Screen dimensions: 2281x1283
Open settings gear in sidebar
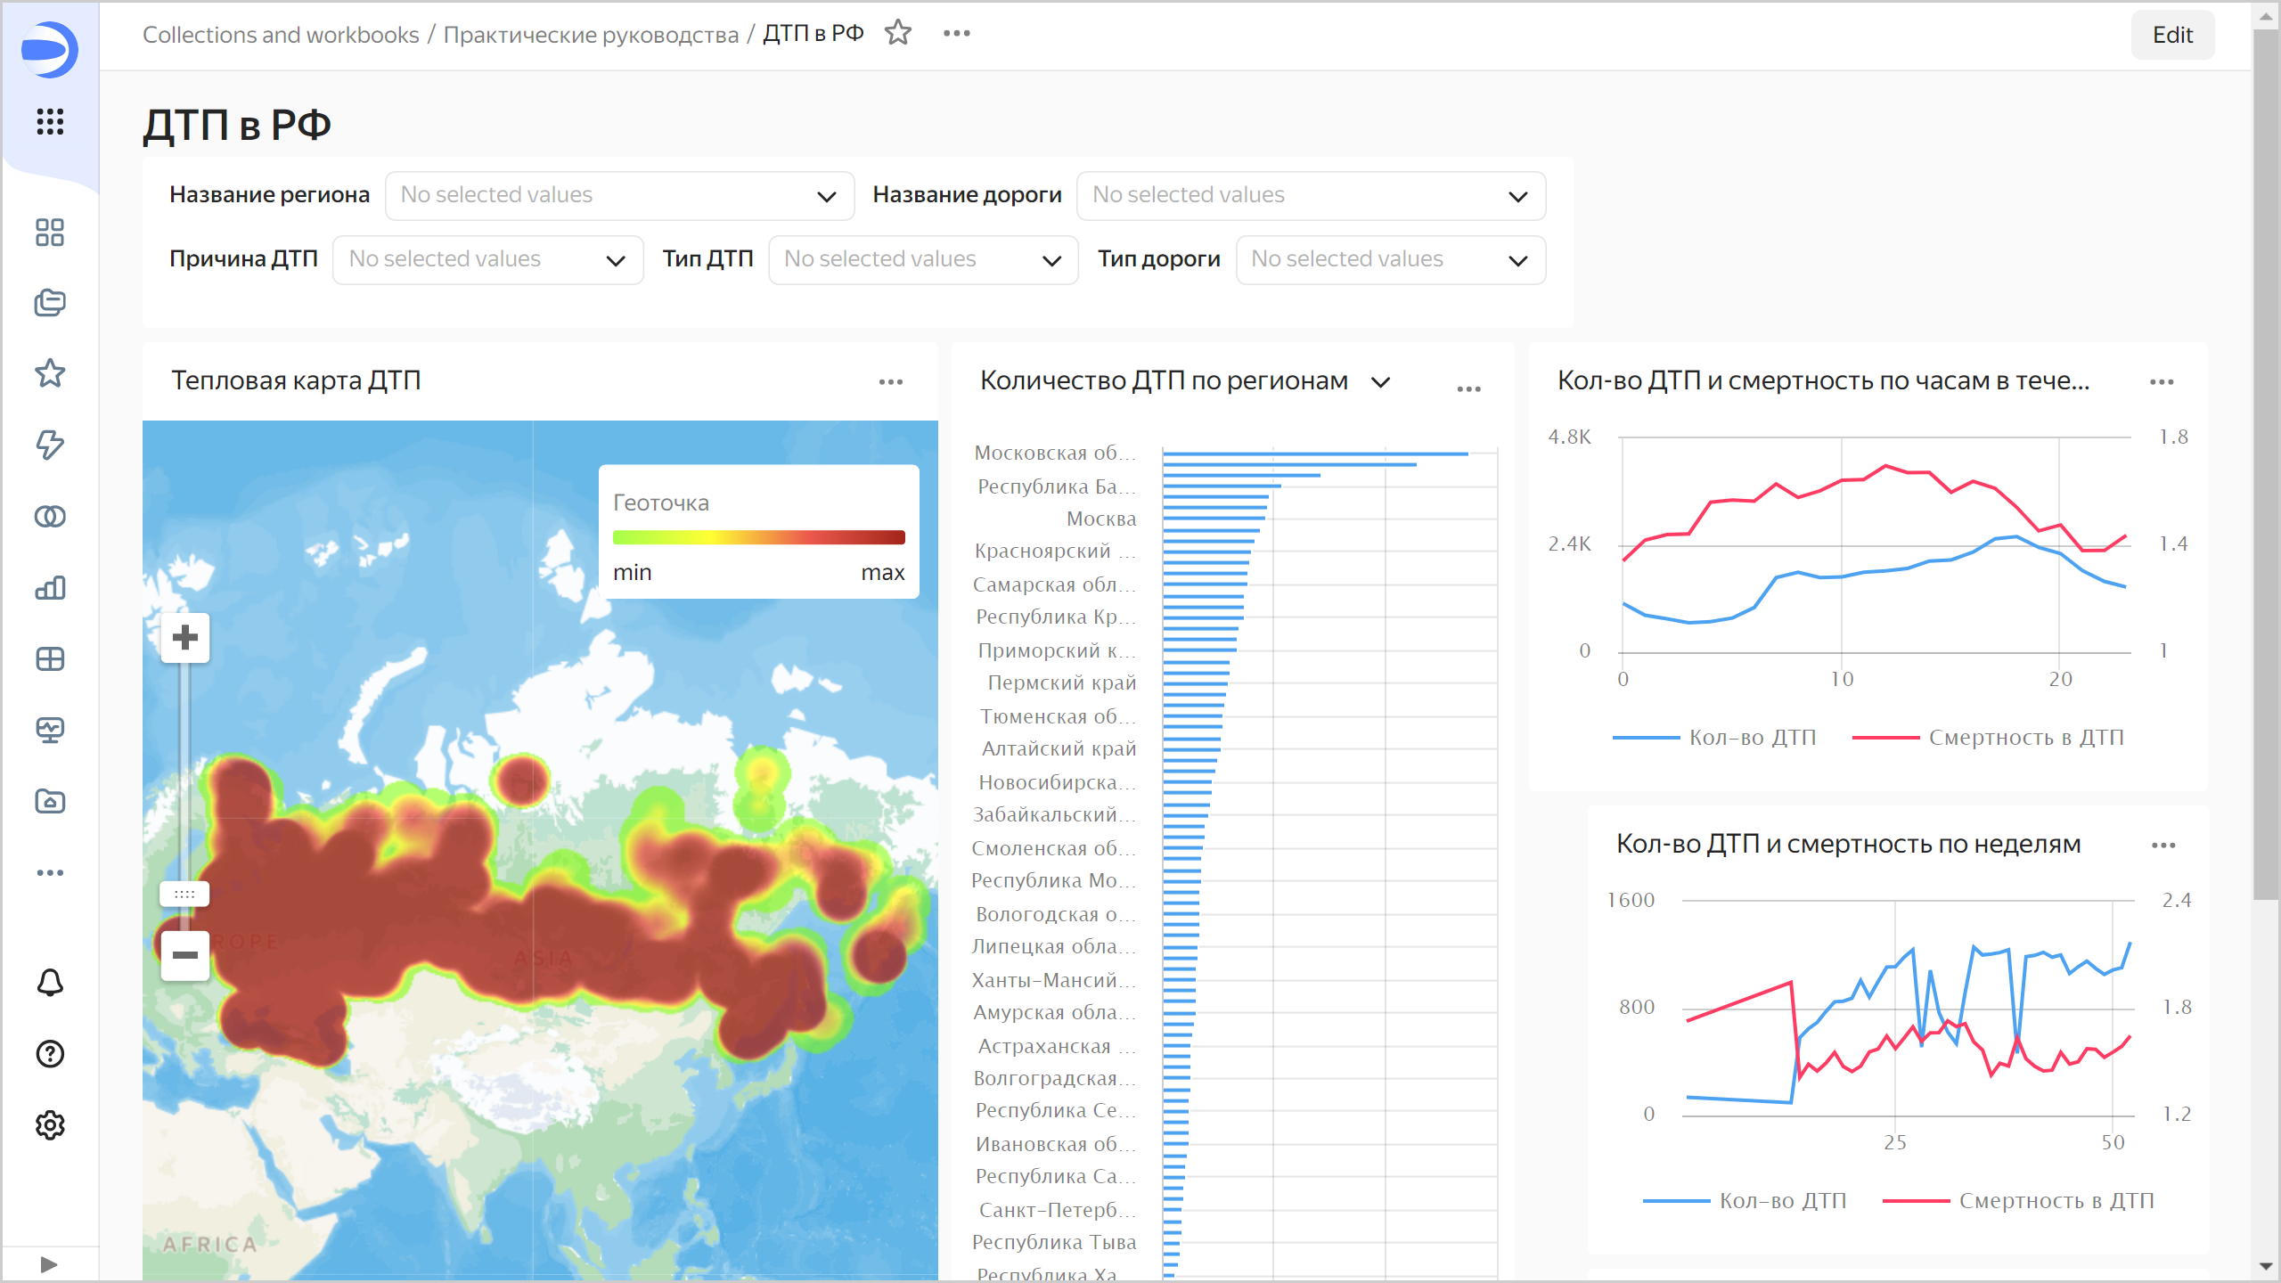(50, 1125)
